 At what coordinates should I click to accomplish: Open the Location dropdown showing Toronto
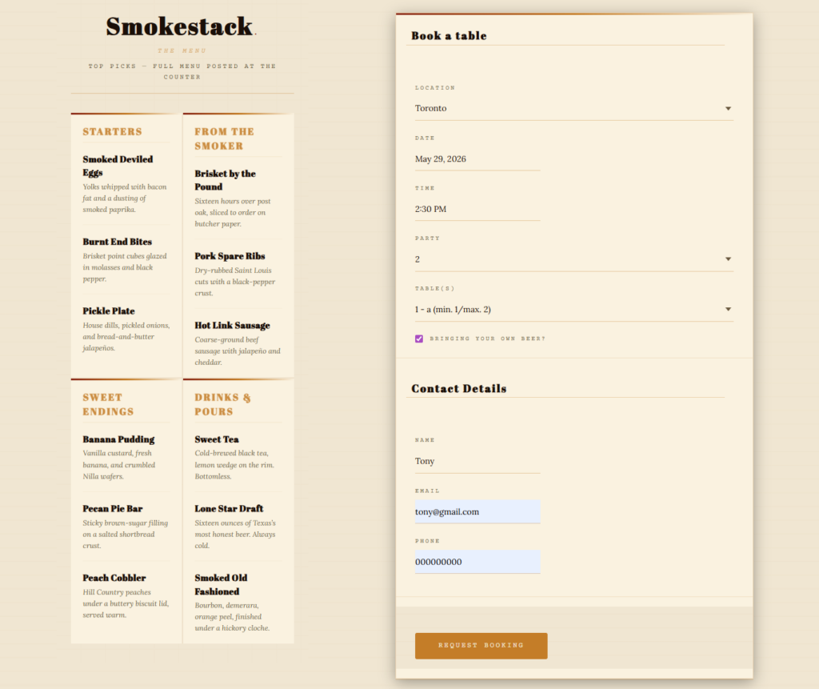click(x=574, y=108)
